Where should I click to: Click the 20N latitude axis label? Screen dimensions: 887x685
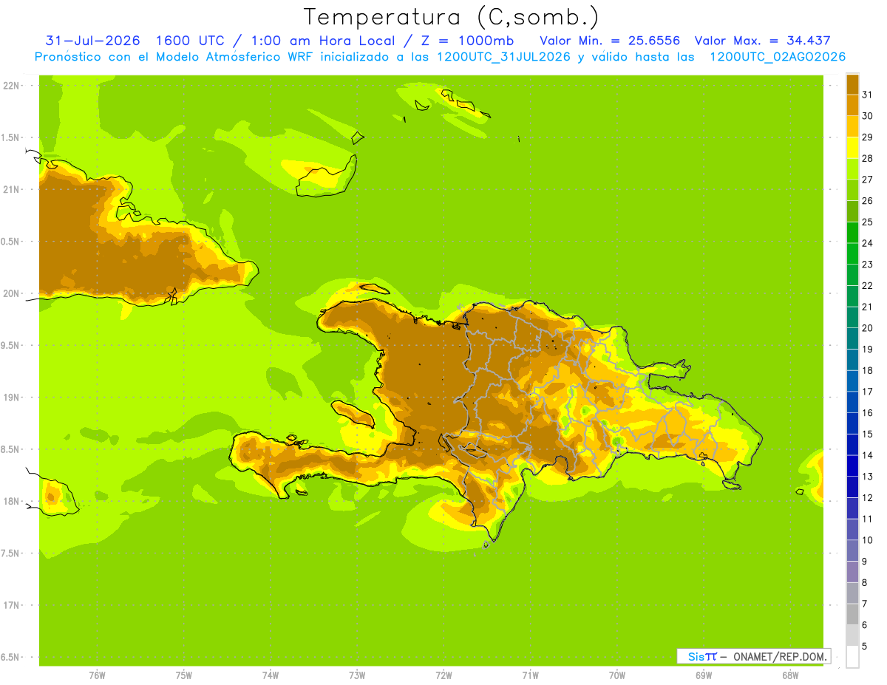(11, 293)
